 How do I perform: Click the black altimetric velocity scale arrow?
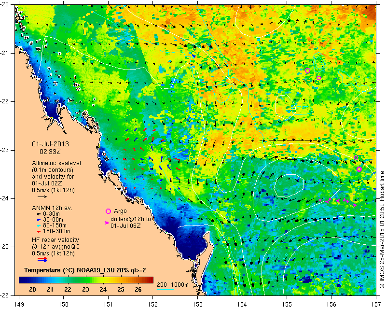42,197
